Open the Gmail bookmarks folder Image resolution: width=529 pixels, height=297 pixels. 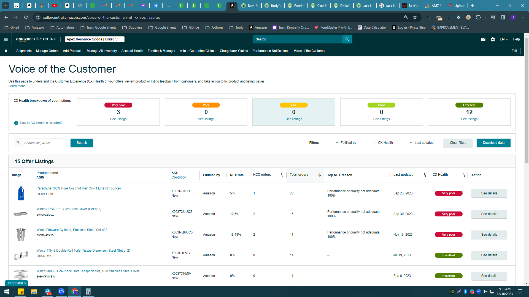tap(12, 28)
